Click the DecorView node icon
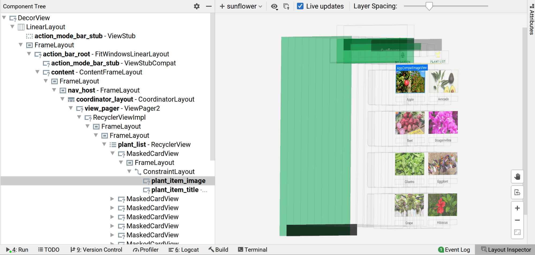The width and height of the screenshot is (535, 255). coord(13,18)
